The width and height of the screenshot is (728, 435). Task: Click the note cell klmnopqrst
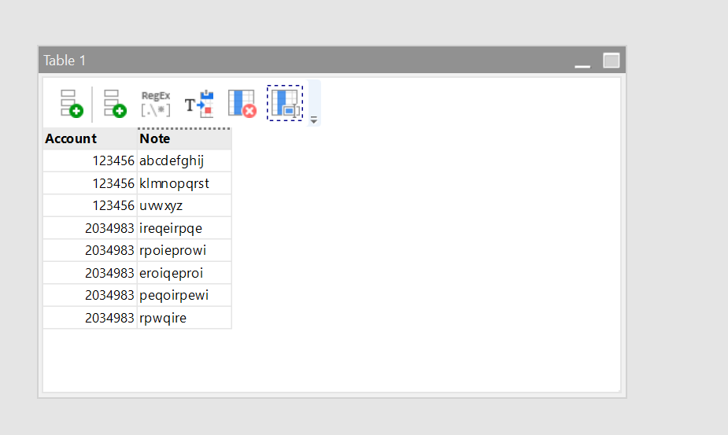(x=184, y=183)
